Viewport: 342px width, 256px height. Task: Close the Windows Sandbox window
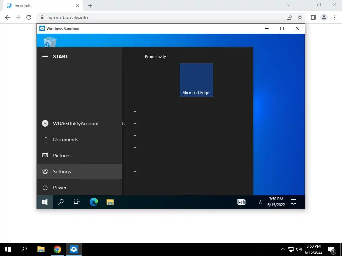[x=297, y=29]
